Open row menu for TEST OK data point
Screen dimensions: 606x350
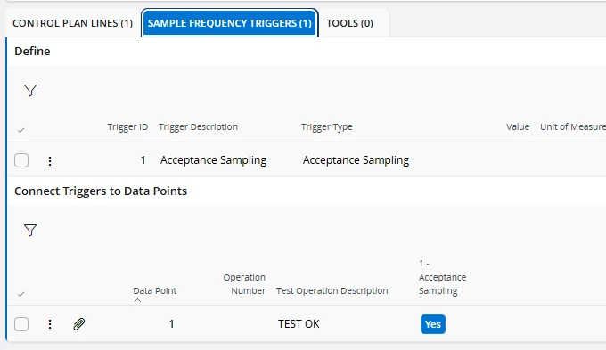50,324
